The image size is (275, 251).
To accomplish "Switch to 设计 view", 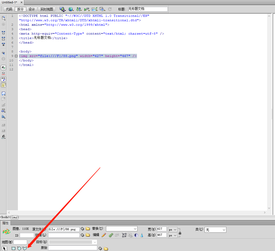I will 32,9.
